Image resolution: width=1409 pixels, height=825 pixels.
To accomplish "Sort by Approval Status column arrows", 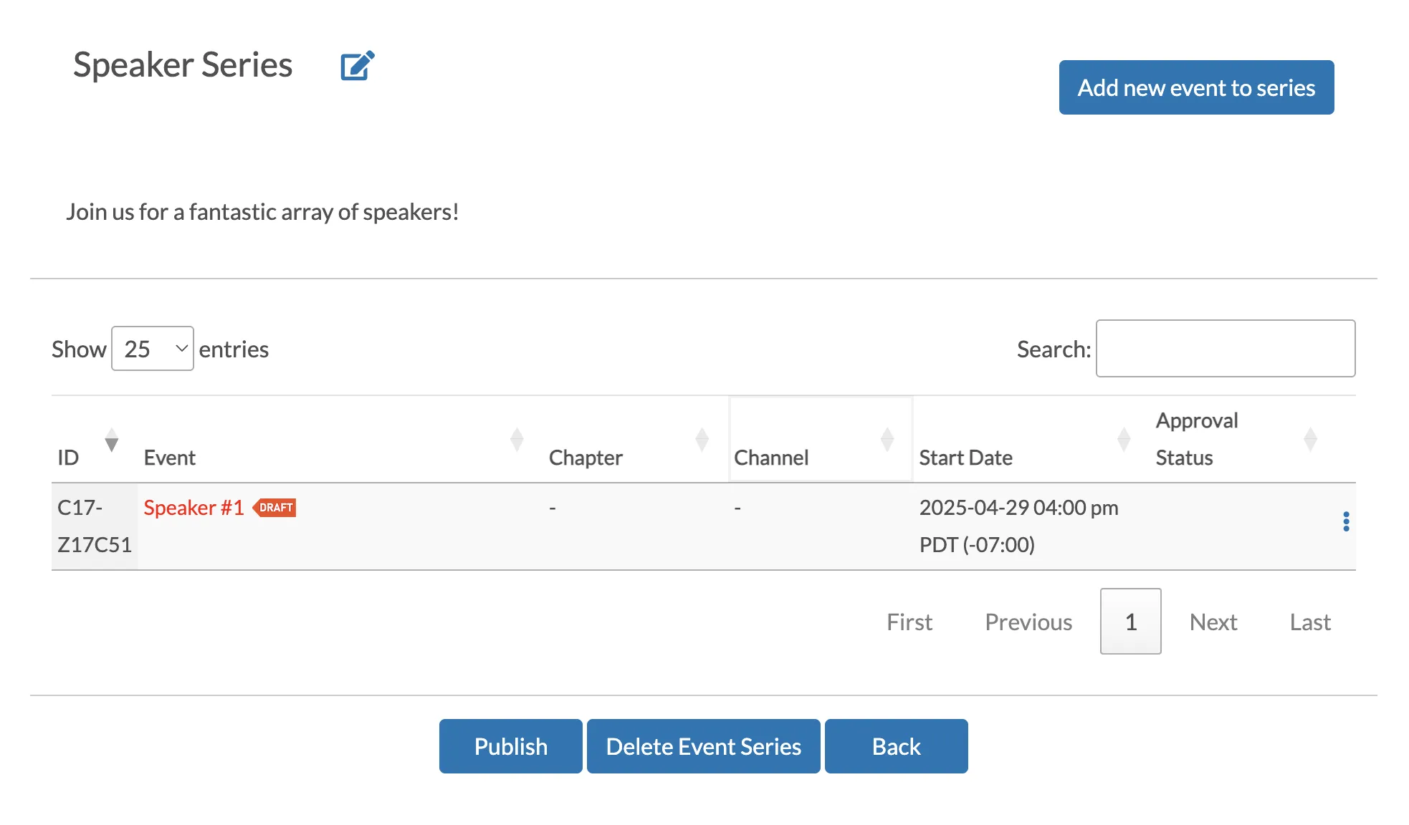I will click(x=1310, y=440).
